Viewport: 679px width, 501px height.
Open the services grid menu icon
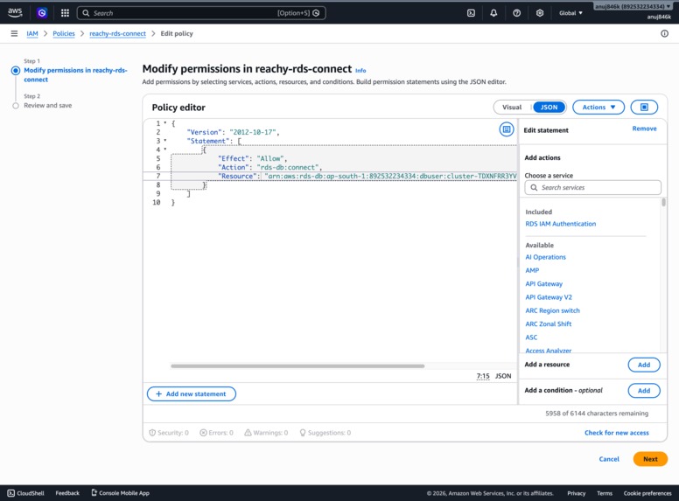(x=65, y=13)
